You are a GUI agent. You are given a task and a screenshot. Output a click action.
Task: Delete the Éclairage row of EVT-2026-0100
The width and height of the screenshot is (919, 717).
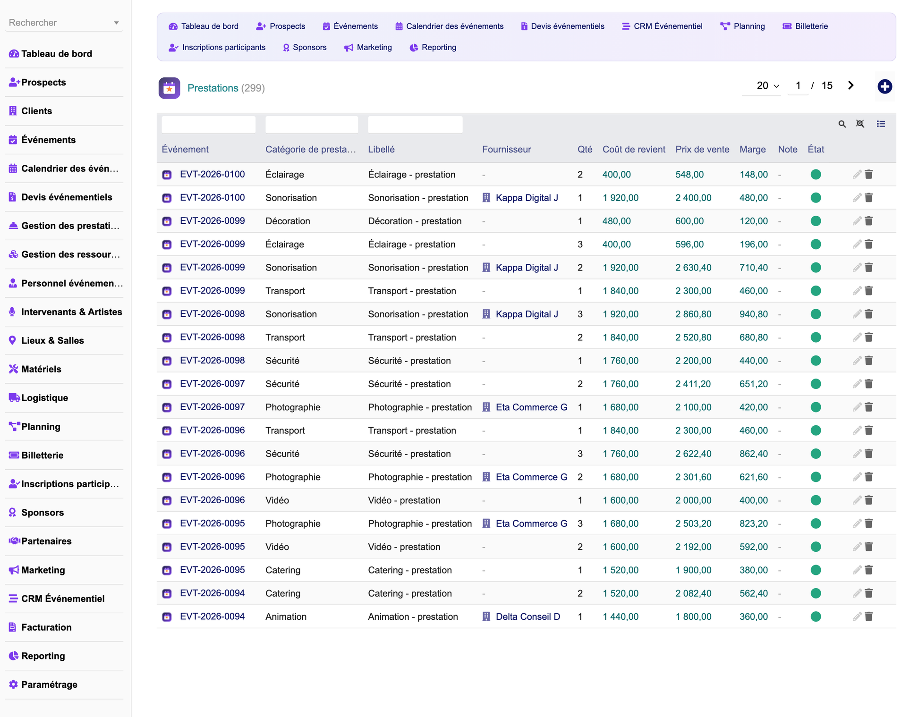(x=869, y=175)
